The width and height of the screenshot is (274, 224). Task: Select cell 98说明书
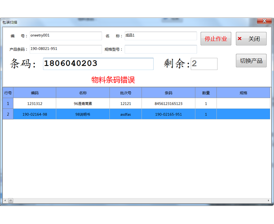(x=83, y=114)
